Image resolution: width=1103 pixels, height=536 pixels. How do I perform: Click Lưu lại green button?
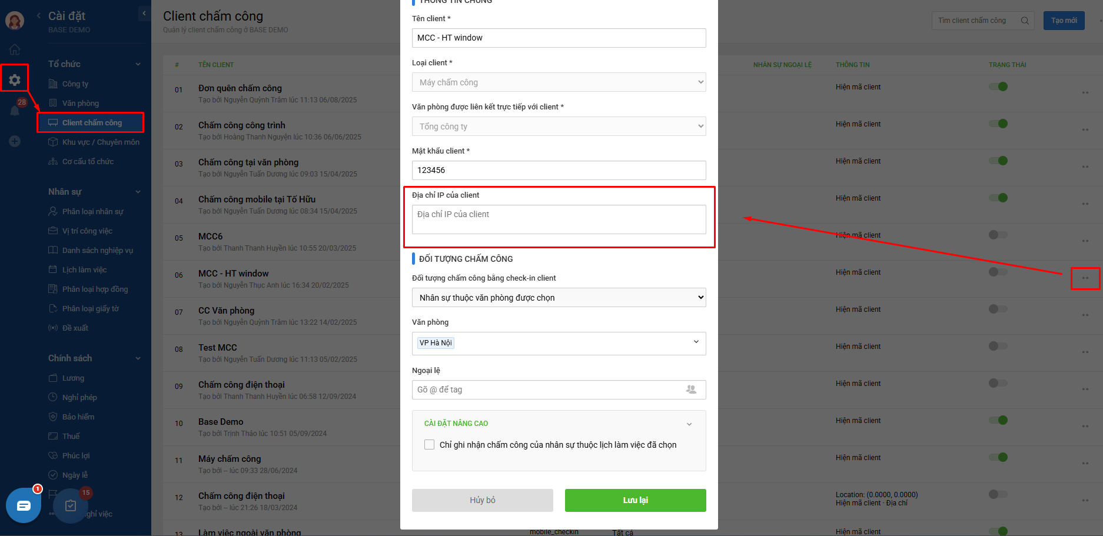[636, 500]
